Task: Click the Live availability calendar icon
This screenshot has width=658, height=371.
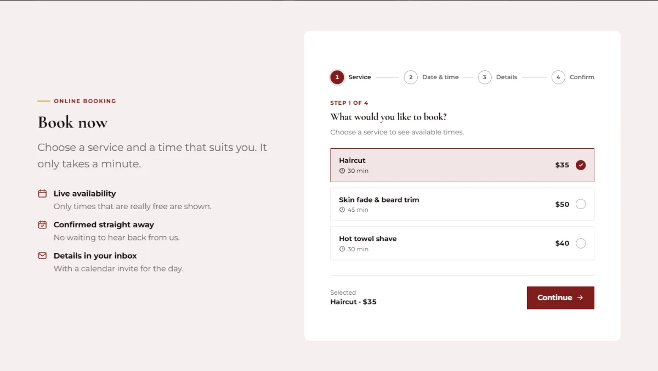Action: (42, 193)
